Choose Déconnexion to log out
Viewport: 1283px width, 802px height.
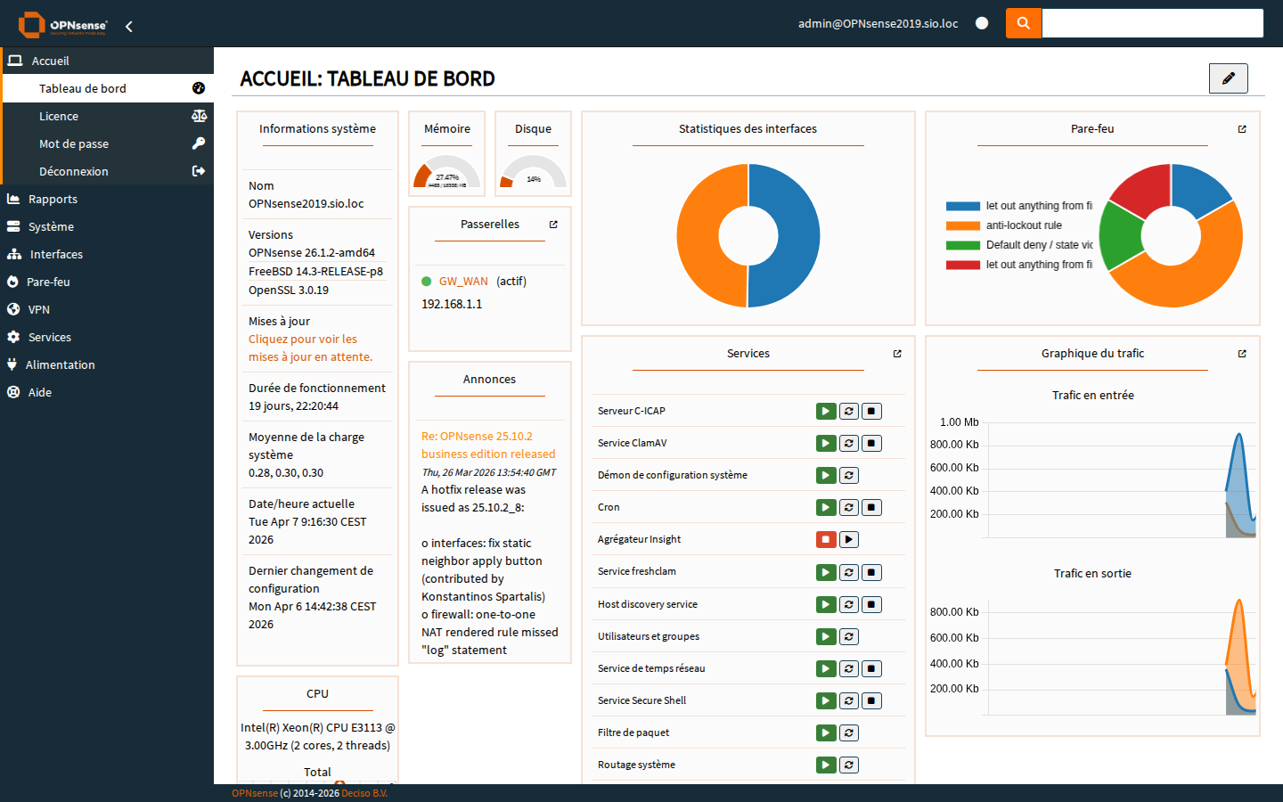(x=107, y=171)
